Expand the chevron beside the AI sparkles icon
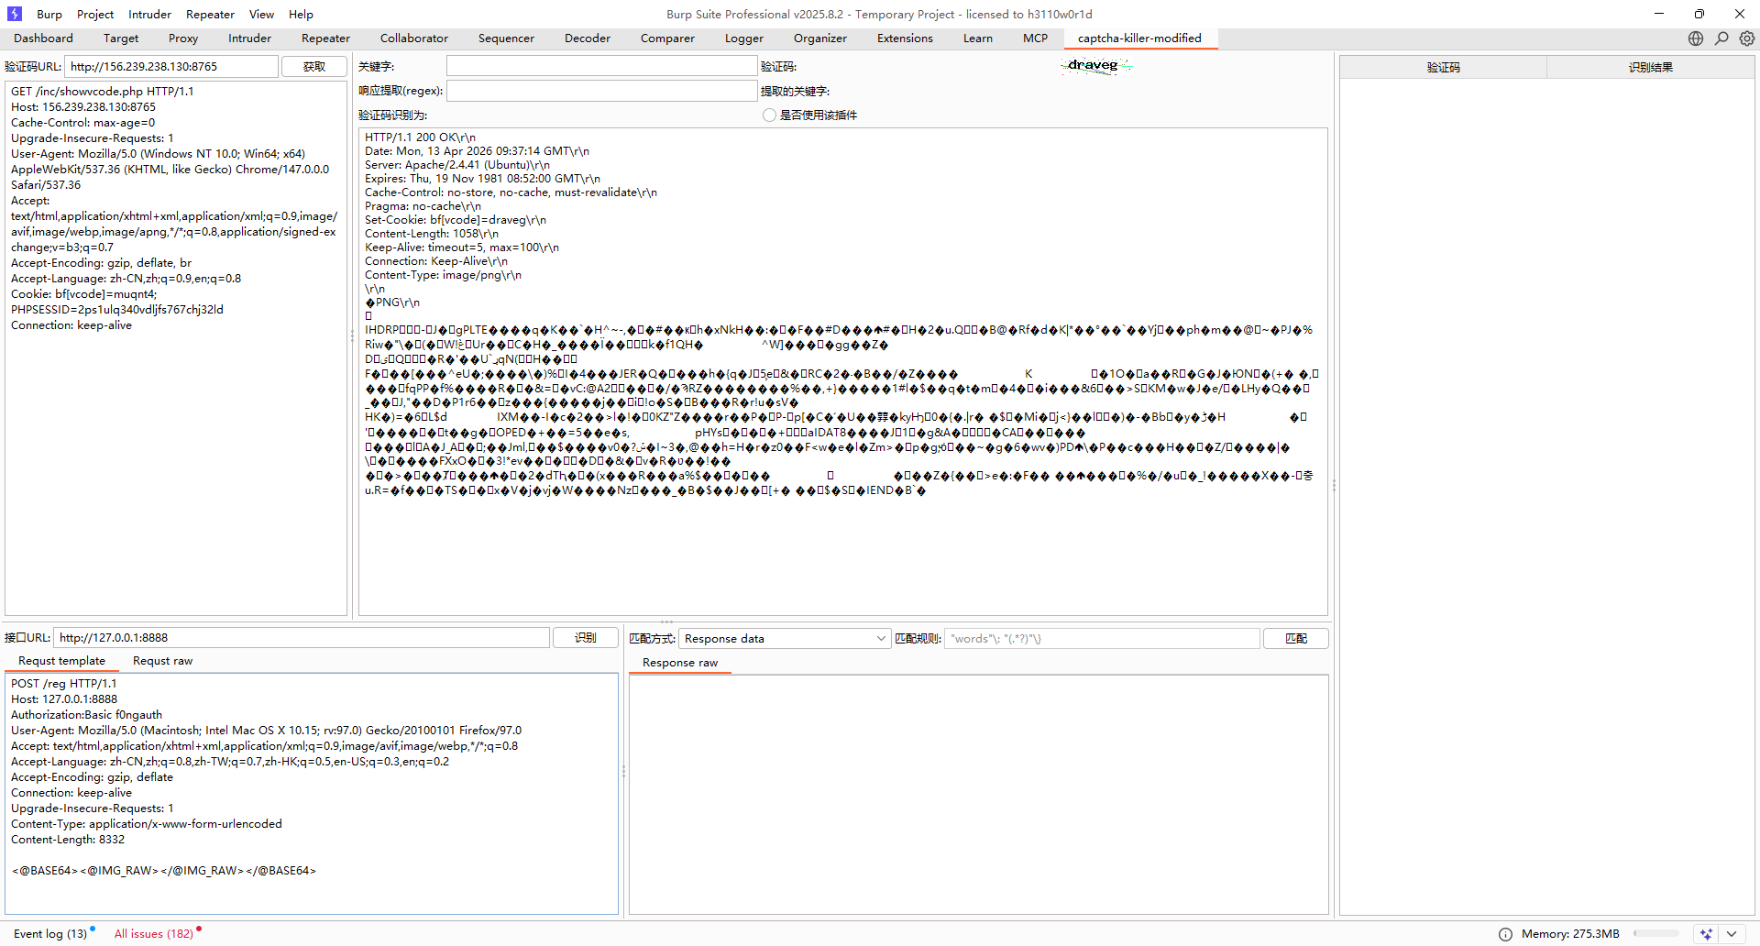 1731,934
